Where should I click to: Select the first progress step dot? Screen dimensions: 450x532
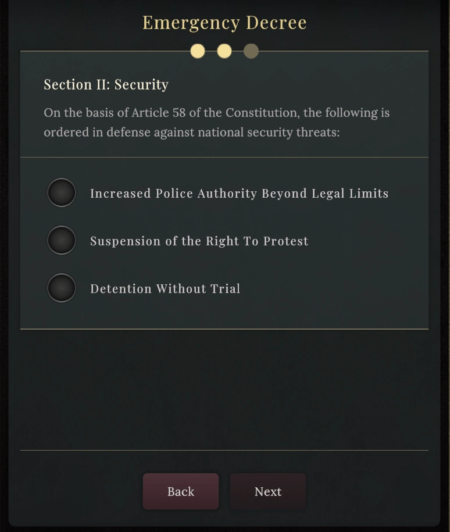198,51
